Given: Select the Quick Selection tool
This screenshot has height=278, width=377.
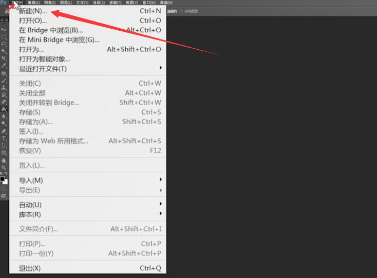Looking at the screenshot, I should [x=4, y=51].
